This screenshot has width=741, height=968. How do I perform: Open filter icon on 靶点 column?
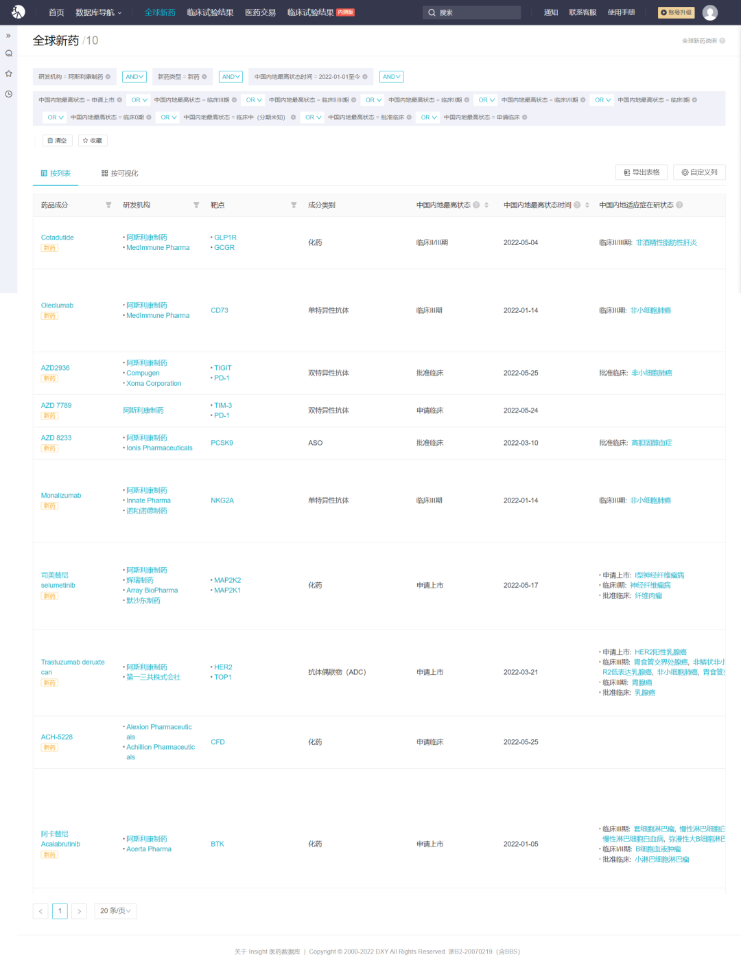(x=294, y=205)
